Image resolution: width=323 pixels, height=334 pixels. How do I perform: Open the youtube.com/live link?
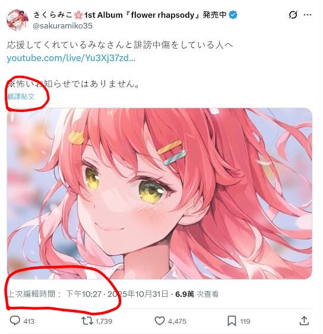71,58
